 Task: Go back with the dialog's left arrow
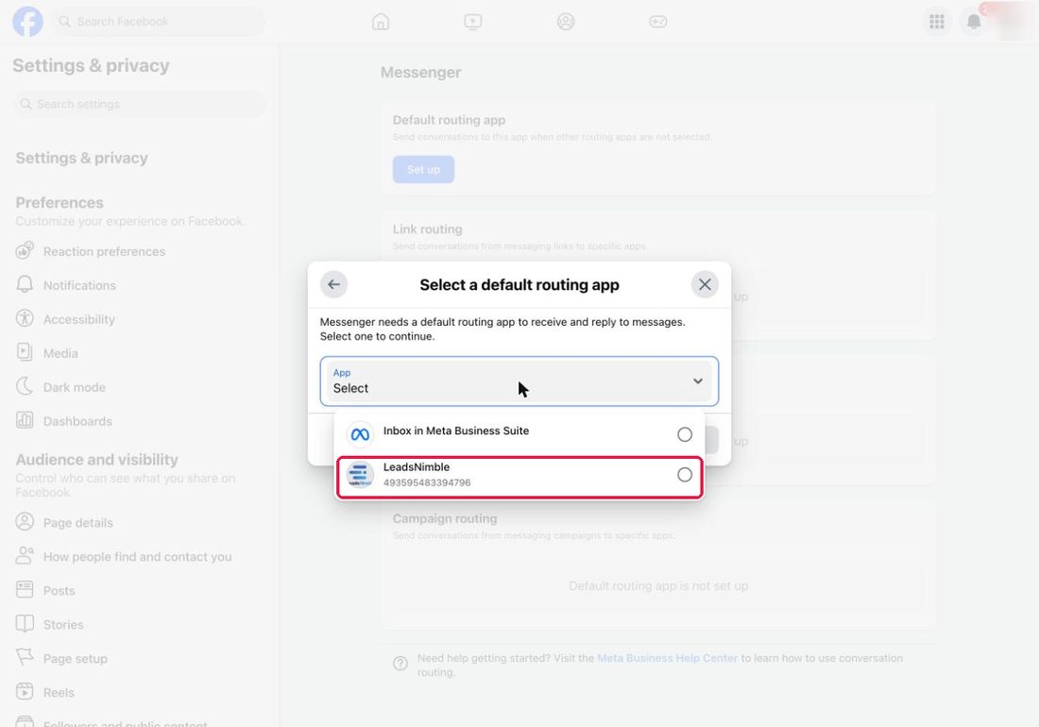pyautogui.click(x=334, y=285)
